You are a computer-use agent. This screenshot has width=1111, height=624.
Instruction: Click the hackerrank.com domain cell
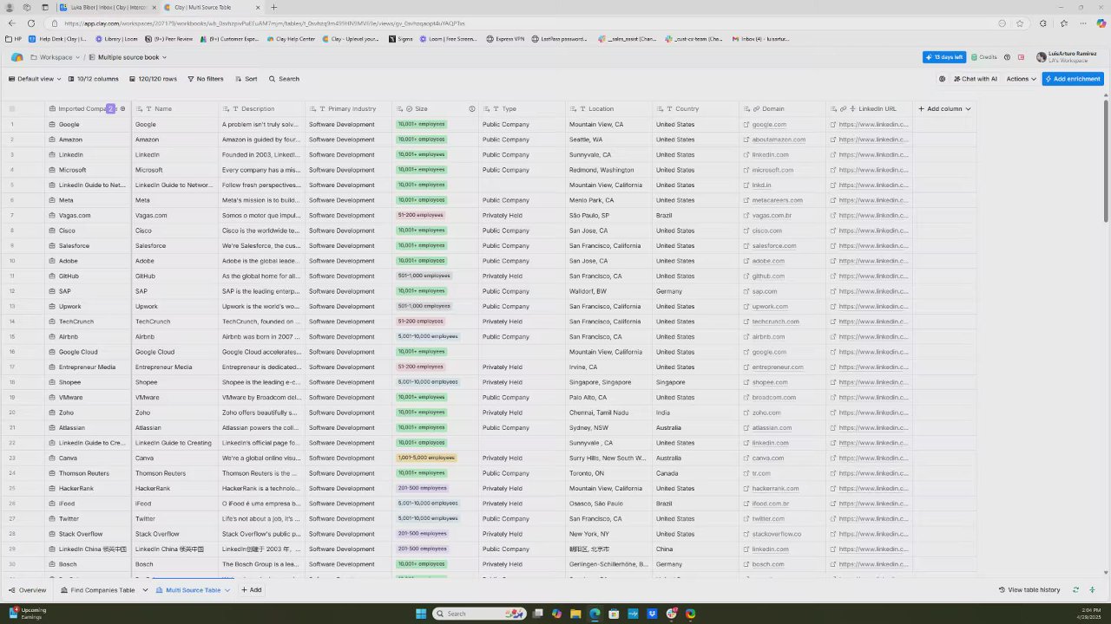point(782,489)
